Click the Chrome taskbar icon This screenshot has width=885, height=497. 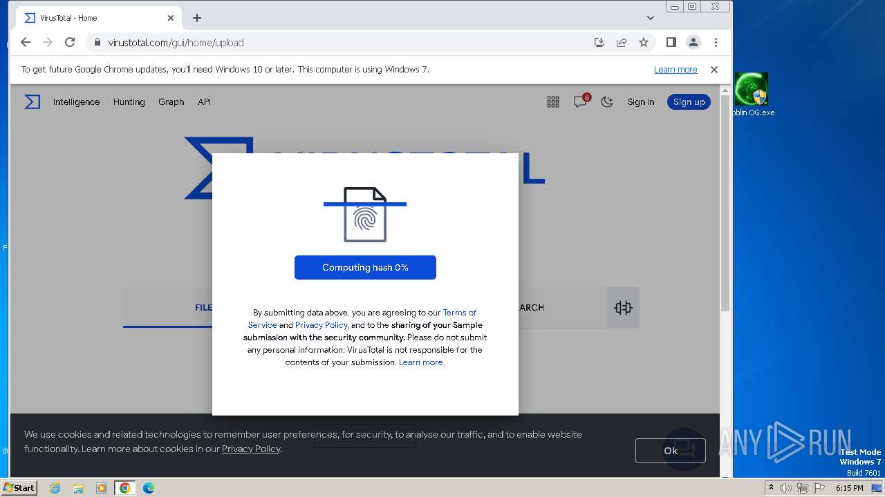[125, 488]
